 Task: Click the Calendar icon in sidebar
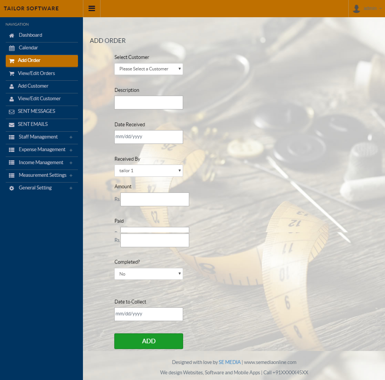click(x=11, y=48)
